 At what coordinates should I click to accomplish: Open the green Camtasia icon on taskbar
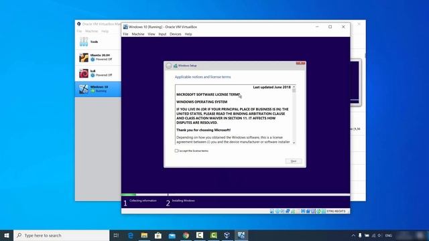click(x=213, y=235)
